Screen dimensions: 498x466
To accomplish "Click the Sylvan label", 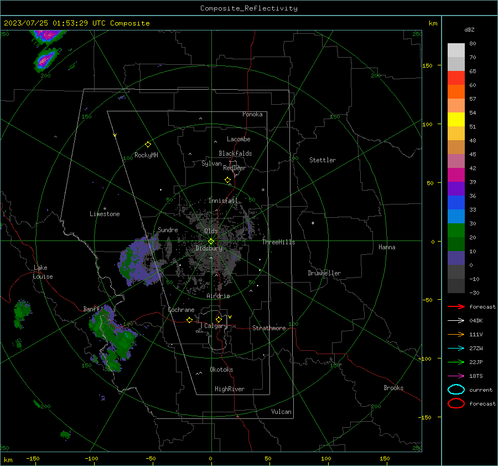I will tap(211, 163).
